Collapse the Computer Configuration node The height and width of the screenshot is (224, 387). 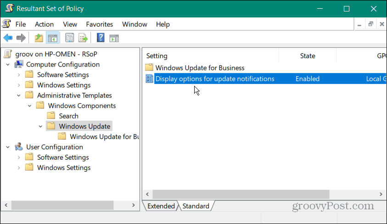(8, 65)
